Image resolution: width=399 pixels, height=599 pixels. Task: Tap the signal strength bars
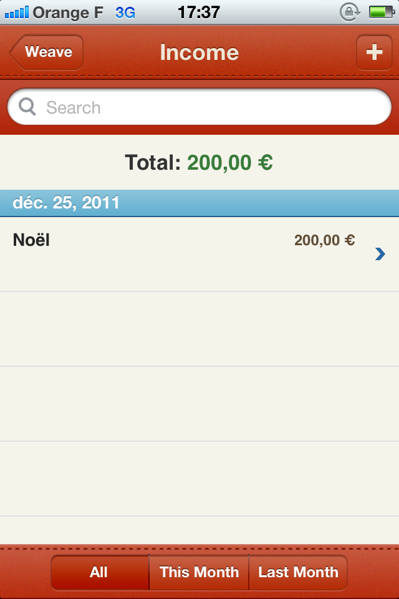pyautogui.click(x=16, y=12)
